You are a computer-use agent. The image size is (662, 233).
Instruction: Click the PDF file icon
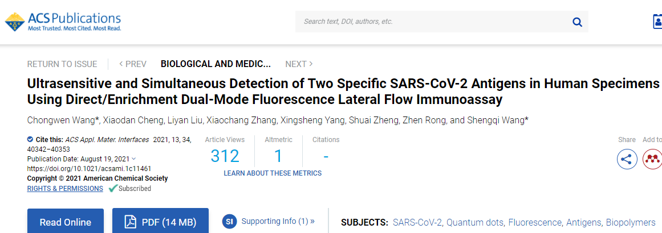click(x=130, y=222)
